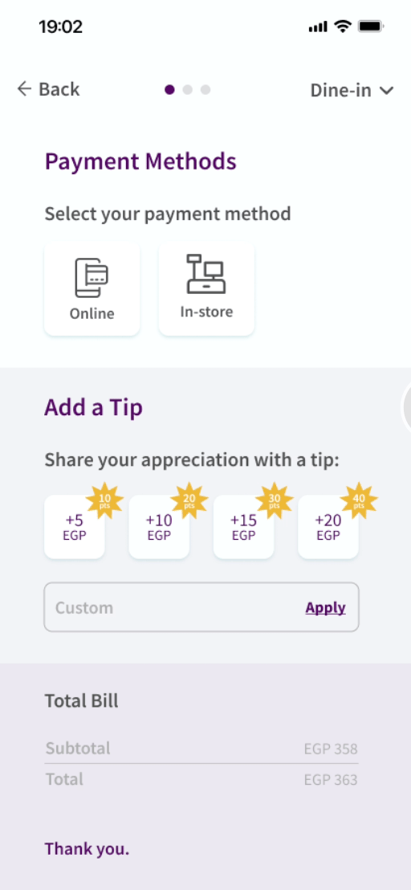411x890 pixels.
Task: Tap the 30 pts star badge
Action: (x=275, y=500)
